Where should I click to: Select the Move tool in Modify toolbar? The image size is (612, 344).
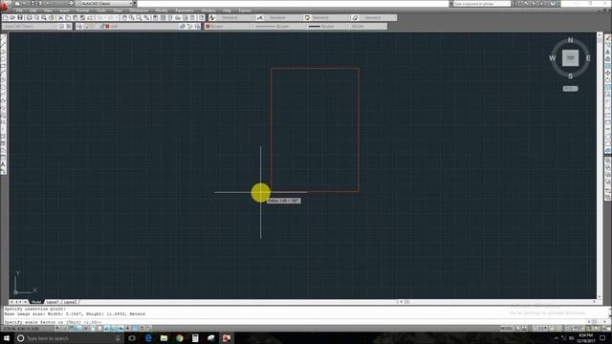[608, 73]
